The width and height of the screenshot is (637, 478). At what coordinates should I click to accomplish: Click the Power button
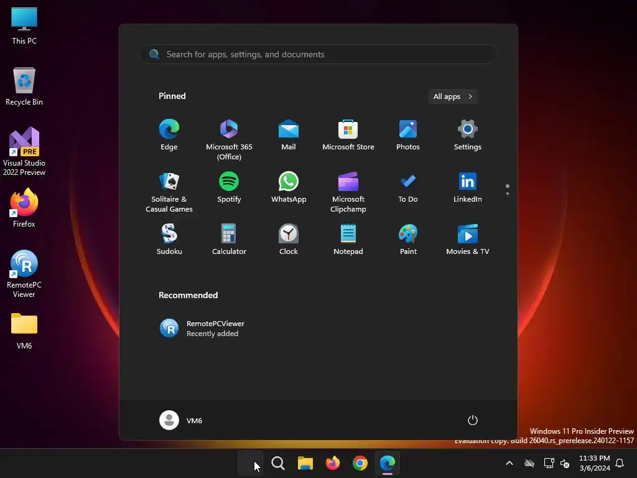pyautogui.click(x=473, y=420)
